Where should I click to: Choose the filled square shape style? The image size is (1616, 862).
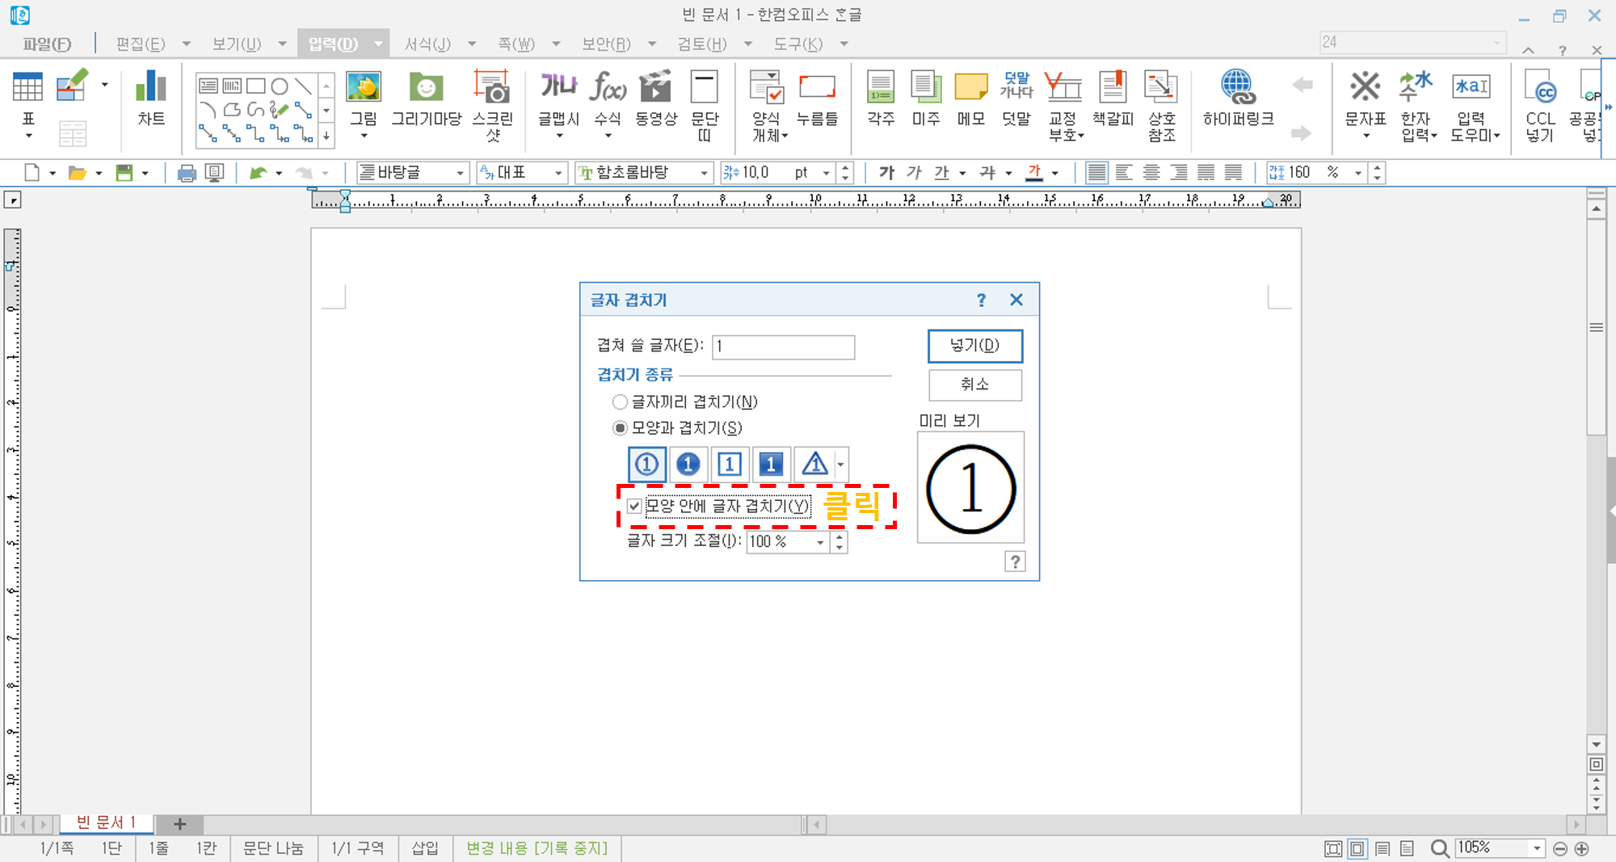(771, 465)
